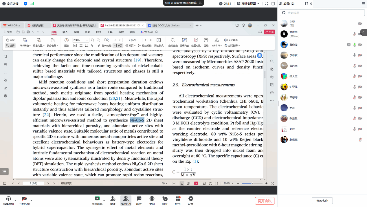Expand the 演讲者视图 view dropdown
This screenshot has height=207, width=367.
pyautogui.click(x=248, y=3)
